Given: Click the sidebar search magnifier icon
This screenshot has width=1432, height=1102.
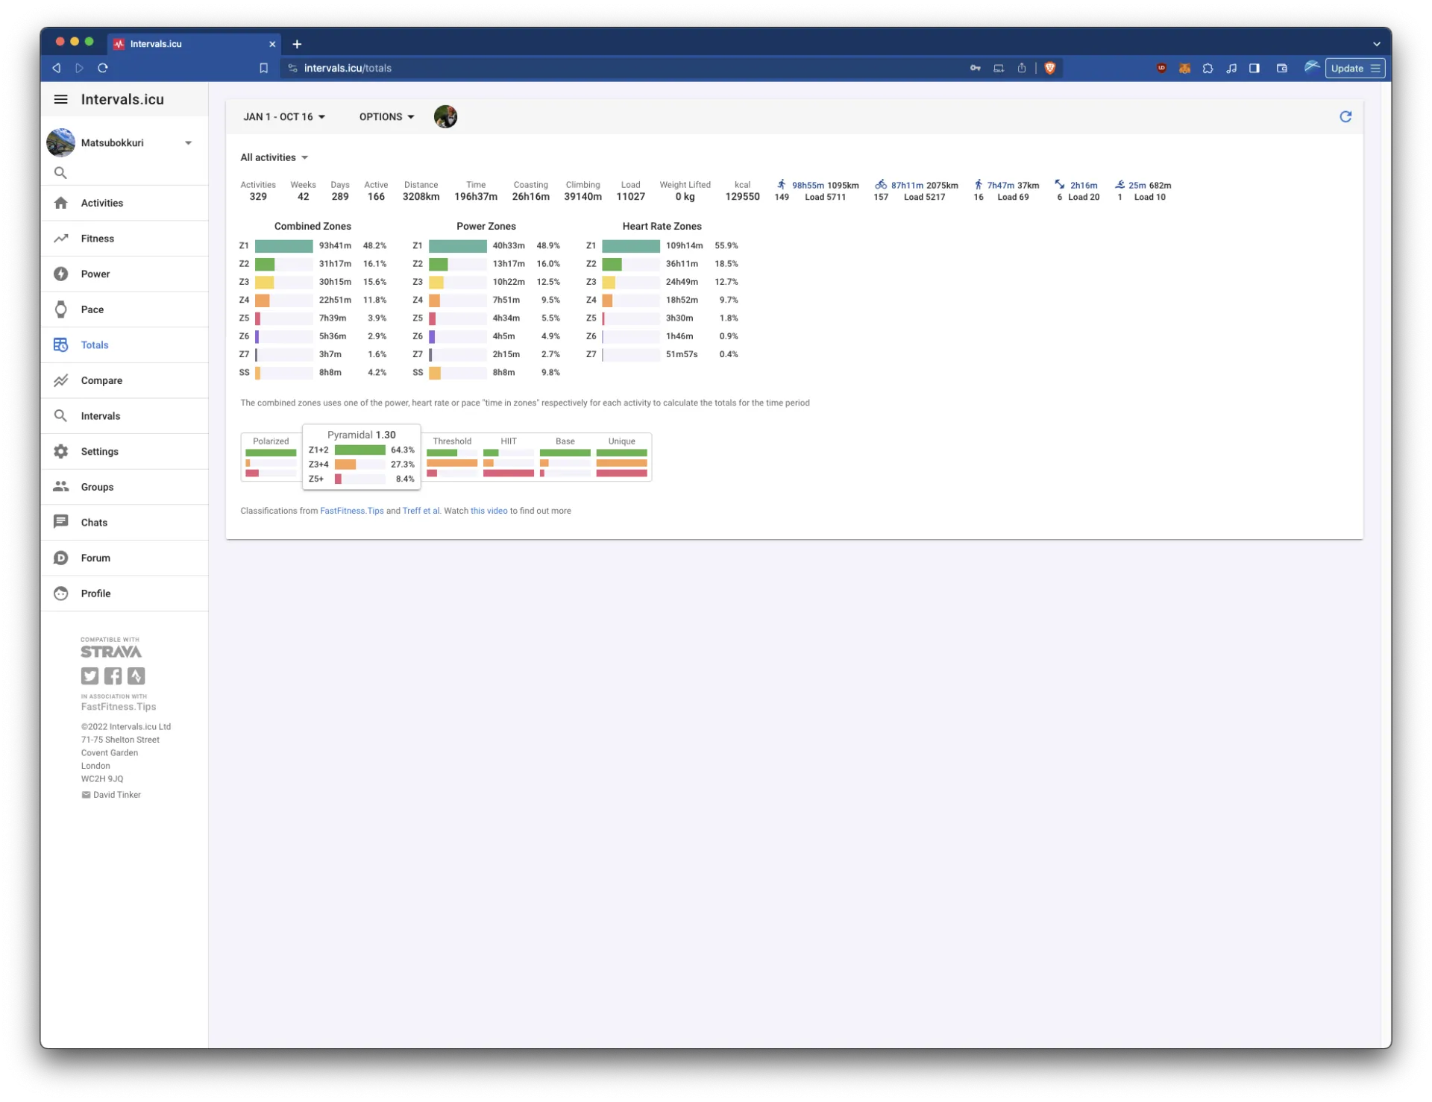Looking at the screenshot, I should tap(60, 173).
